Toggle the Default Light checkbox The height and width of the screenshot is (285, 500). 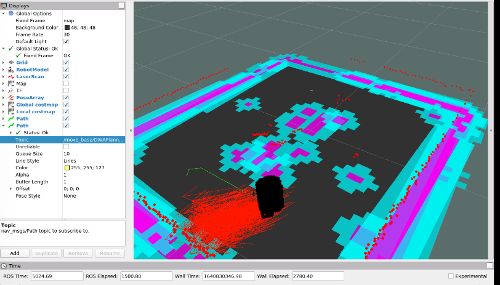pos(66,41)
